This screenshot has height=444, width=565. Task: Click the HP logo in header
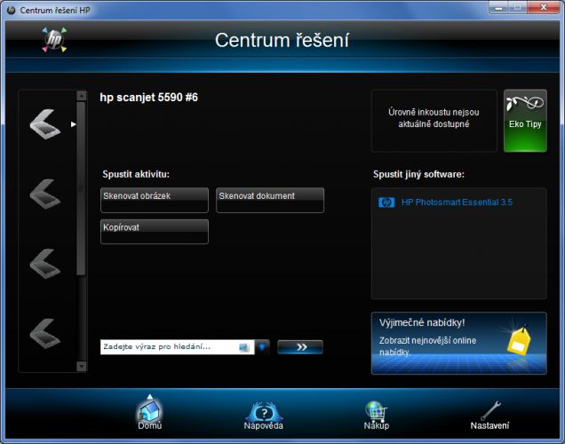(x=54, y=40)
